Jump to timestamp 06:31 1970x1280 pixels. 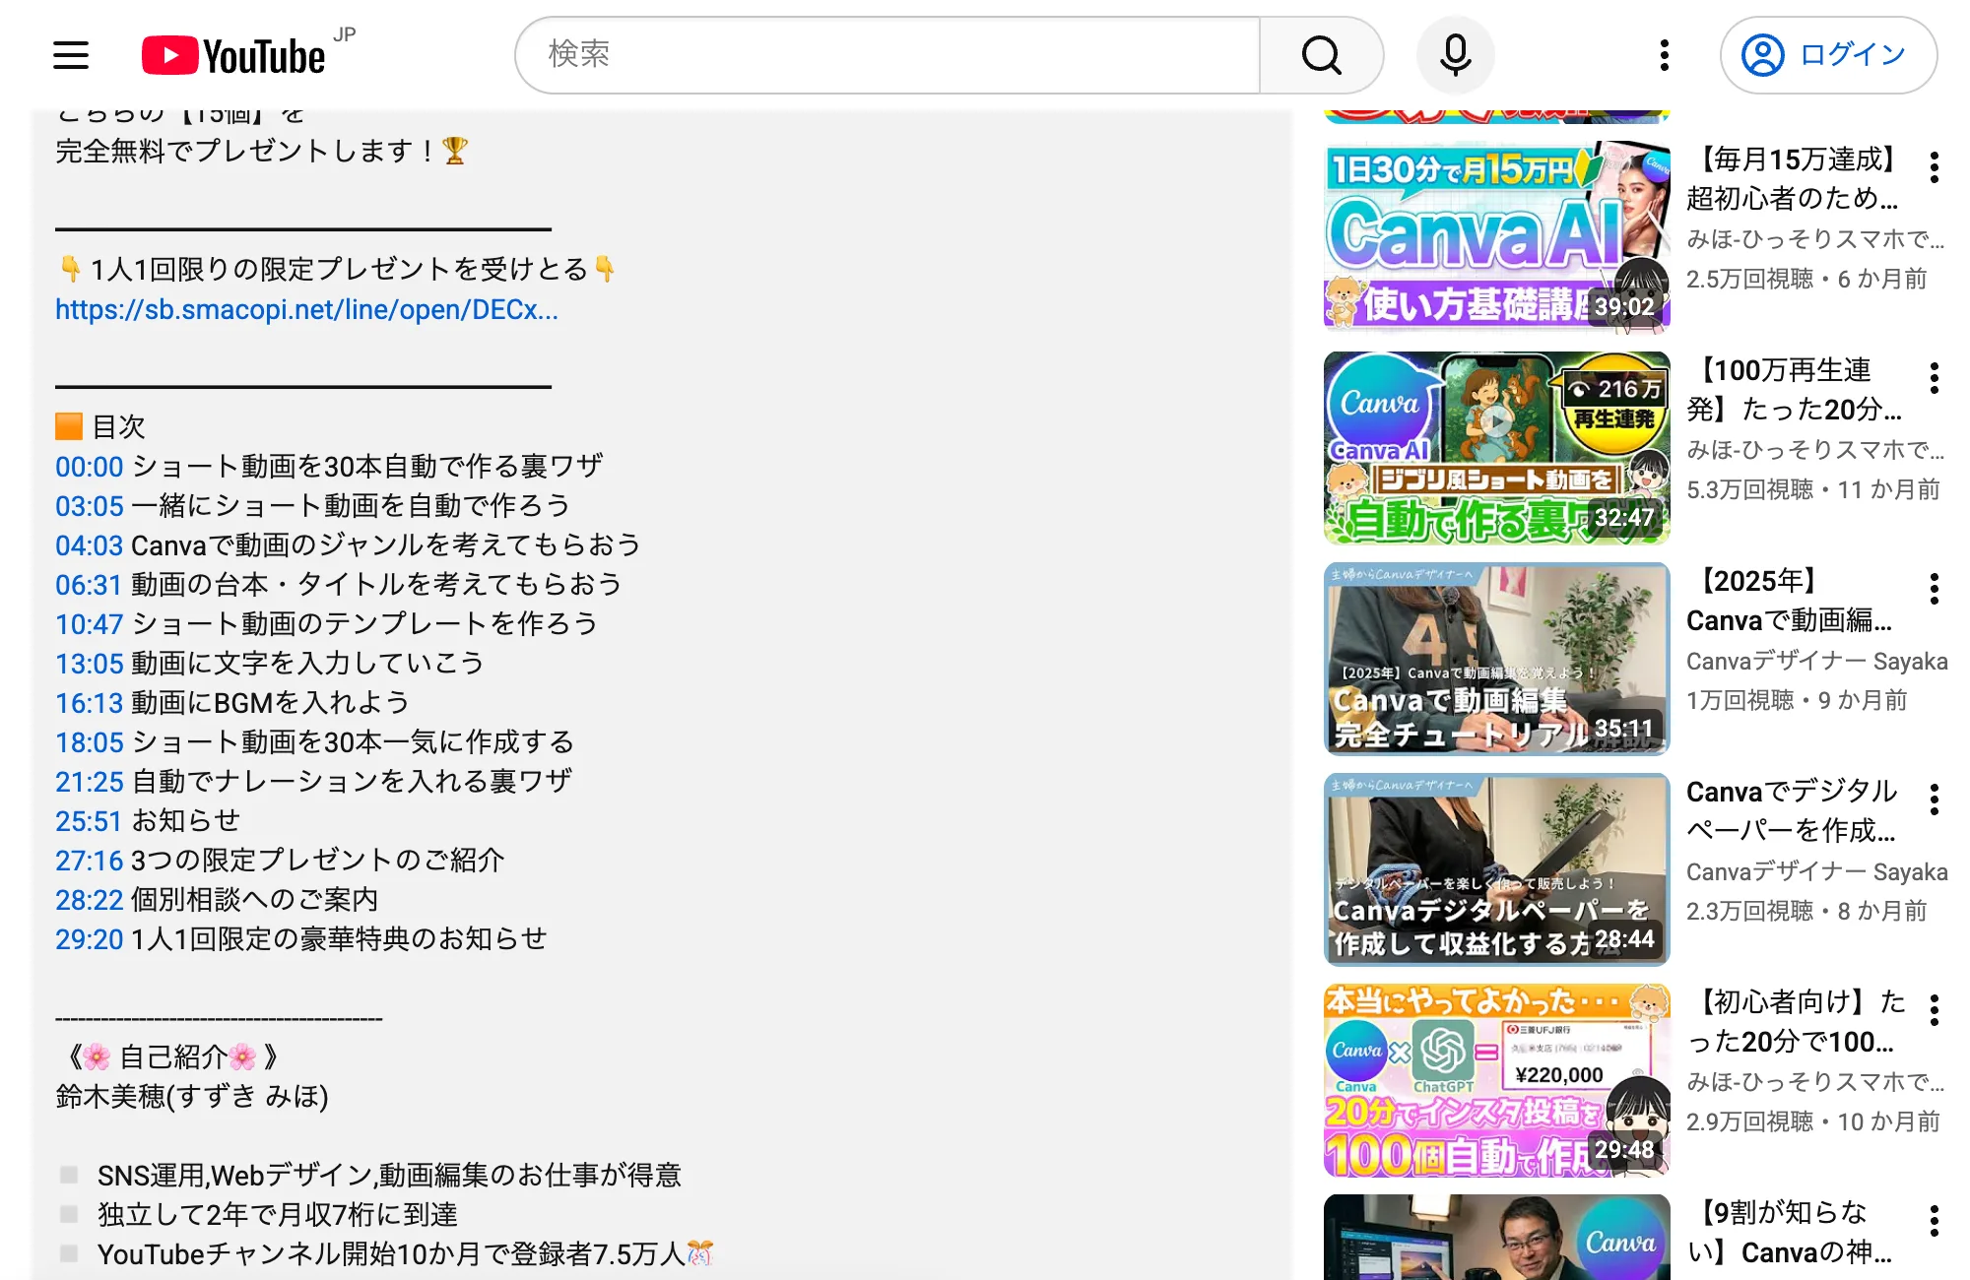click(x=89, y=585)
